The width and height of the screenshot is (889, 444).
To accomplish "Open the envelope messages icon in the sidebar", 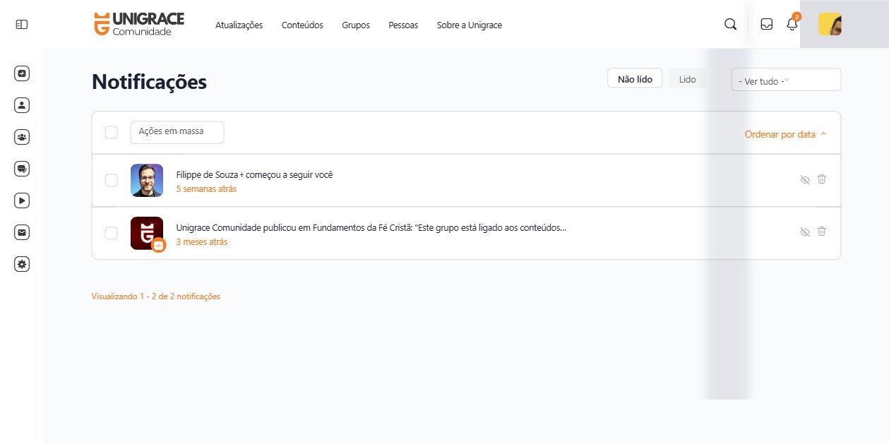I will [22, 232].
